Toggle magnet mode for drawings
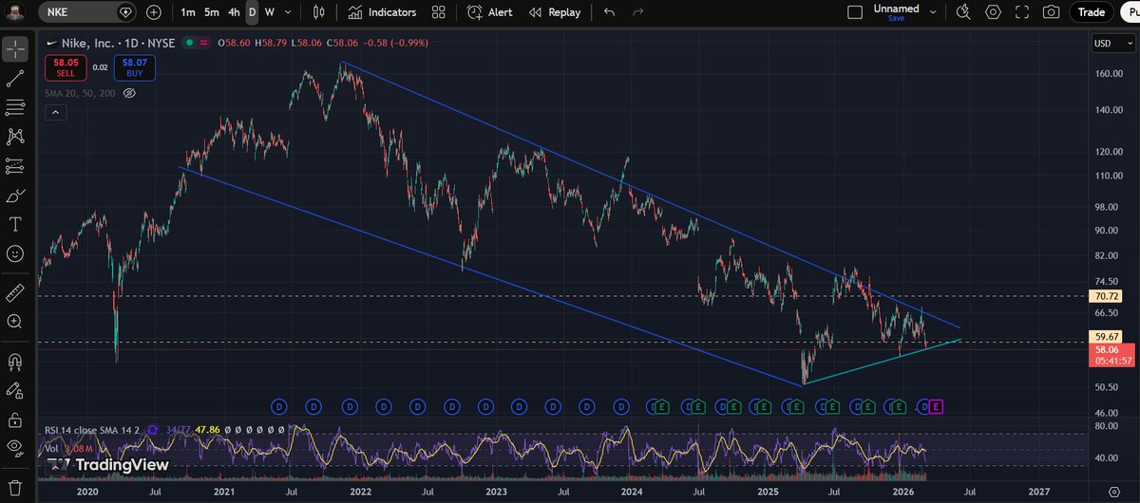 (15, 362)
